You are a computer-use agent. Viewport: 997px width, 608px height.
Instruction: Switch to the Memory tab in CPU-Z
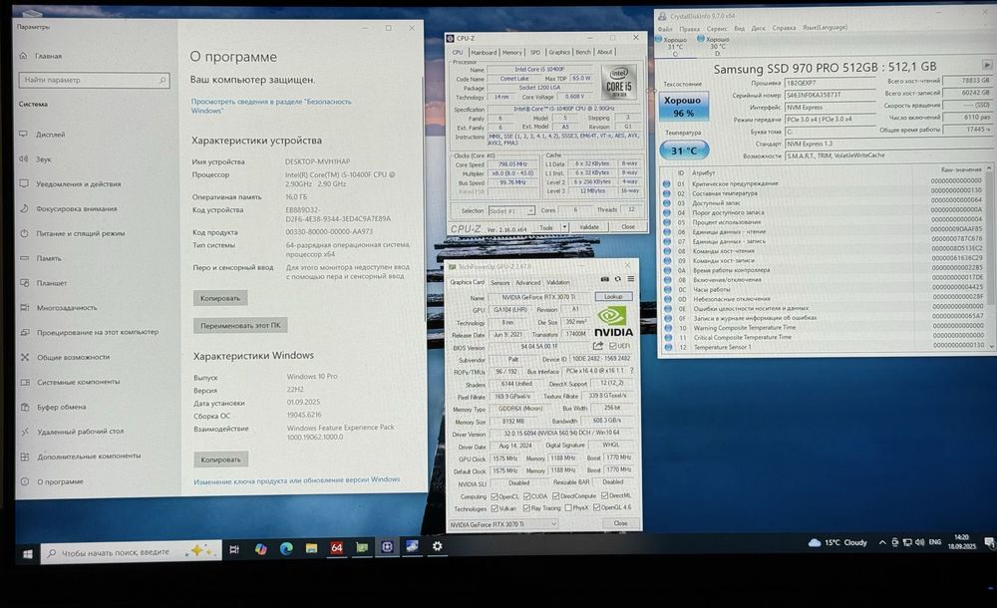(511, 52)
